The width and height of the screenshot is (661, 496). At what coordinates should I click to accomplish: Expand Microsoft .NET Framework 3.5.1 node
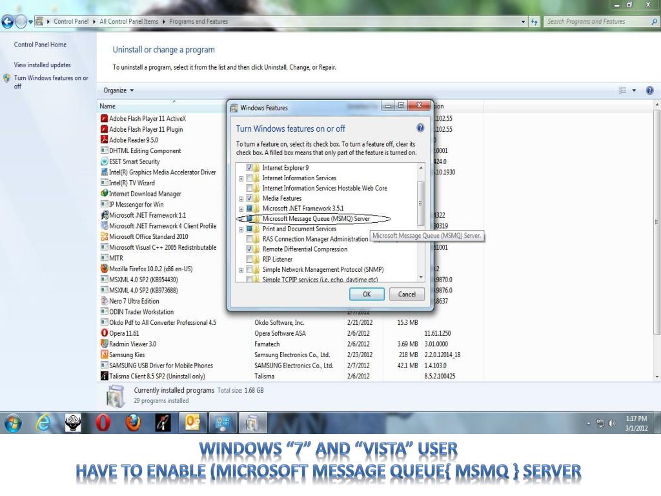point(241,209)
